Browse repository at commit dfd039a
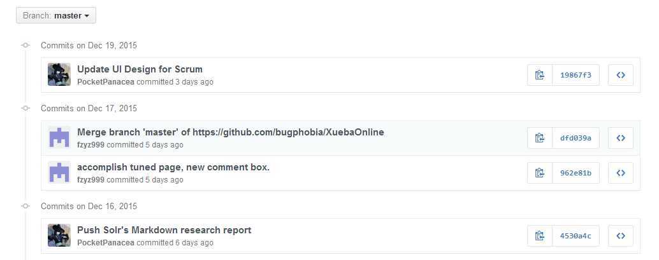The image size is (659, 260). coord(620,138)
